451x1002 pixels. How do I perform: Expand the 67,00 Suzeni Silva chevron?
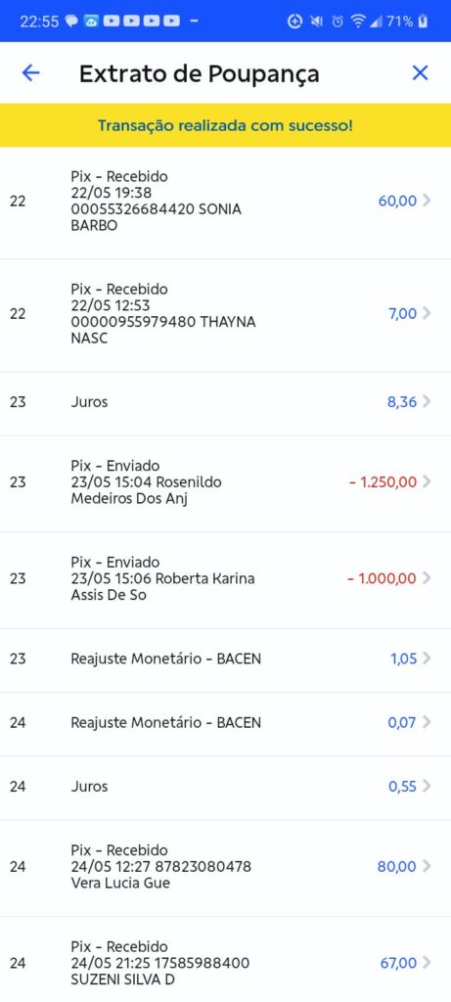tap(428, 963)
